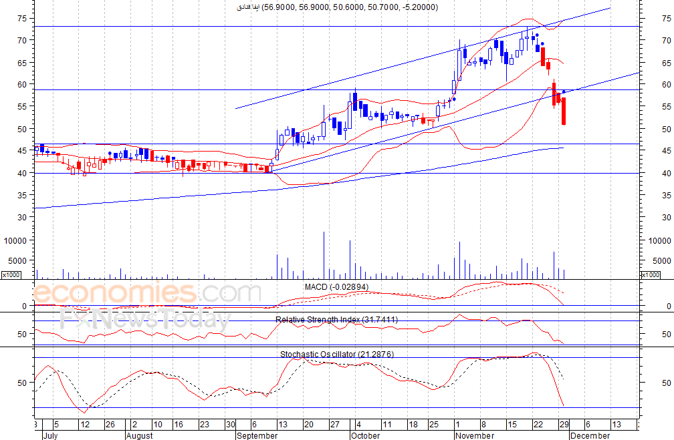Click the MACD (-0.02894) indicator label
Image resolution: width=674 pixels, height=440 pixels.
pyautogui.click(x=336, y=286)
